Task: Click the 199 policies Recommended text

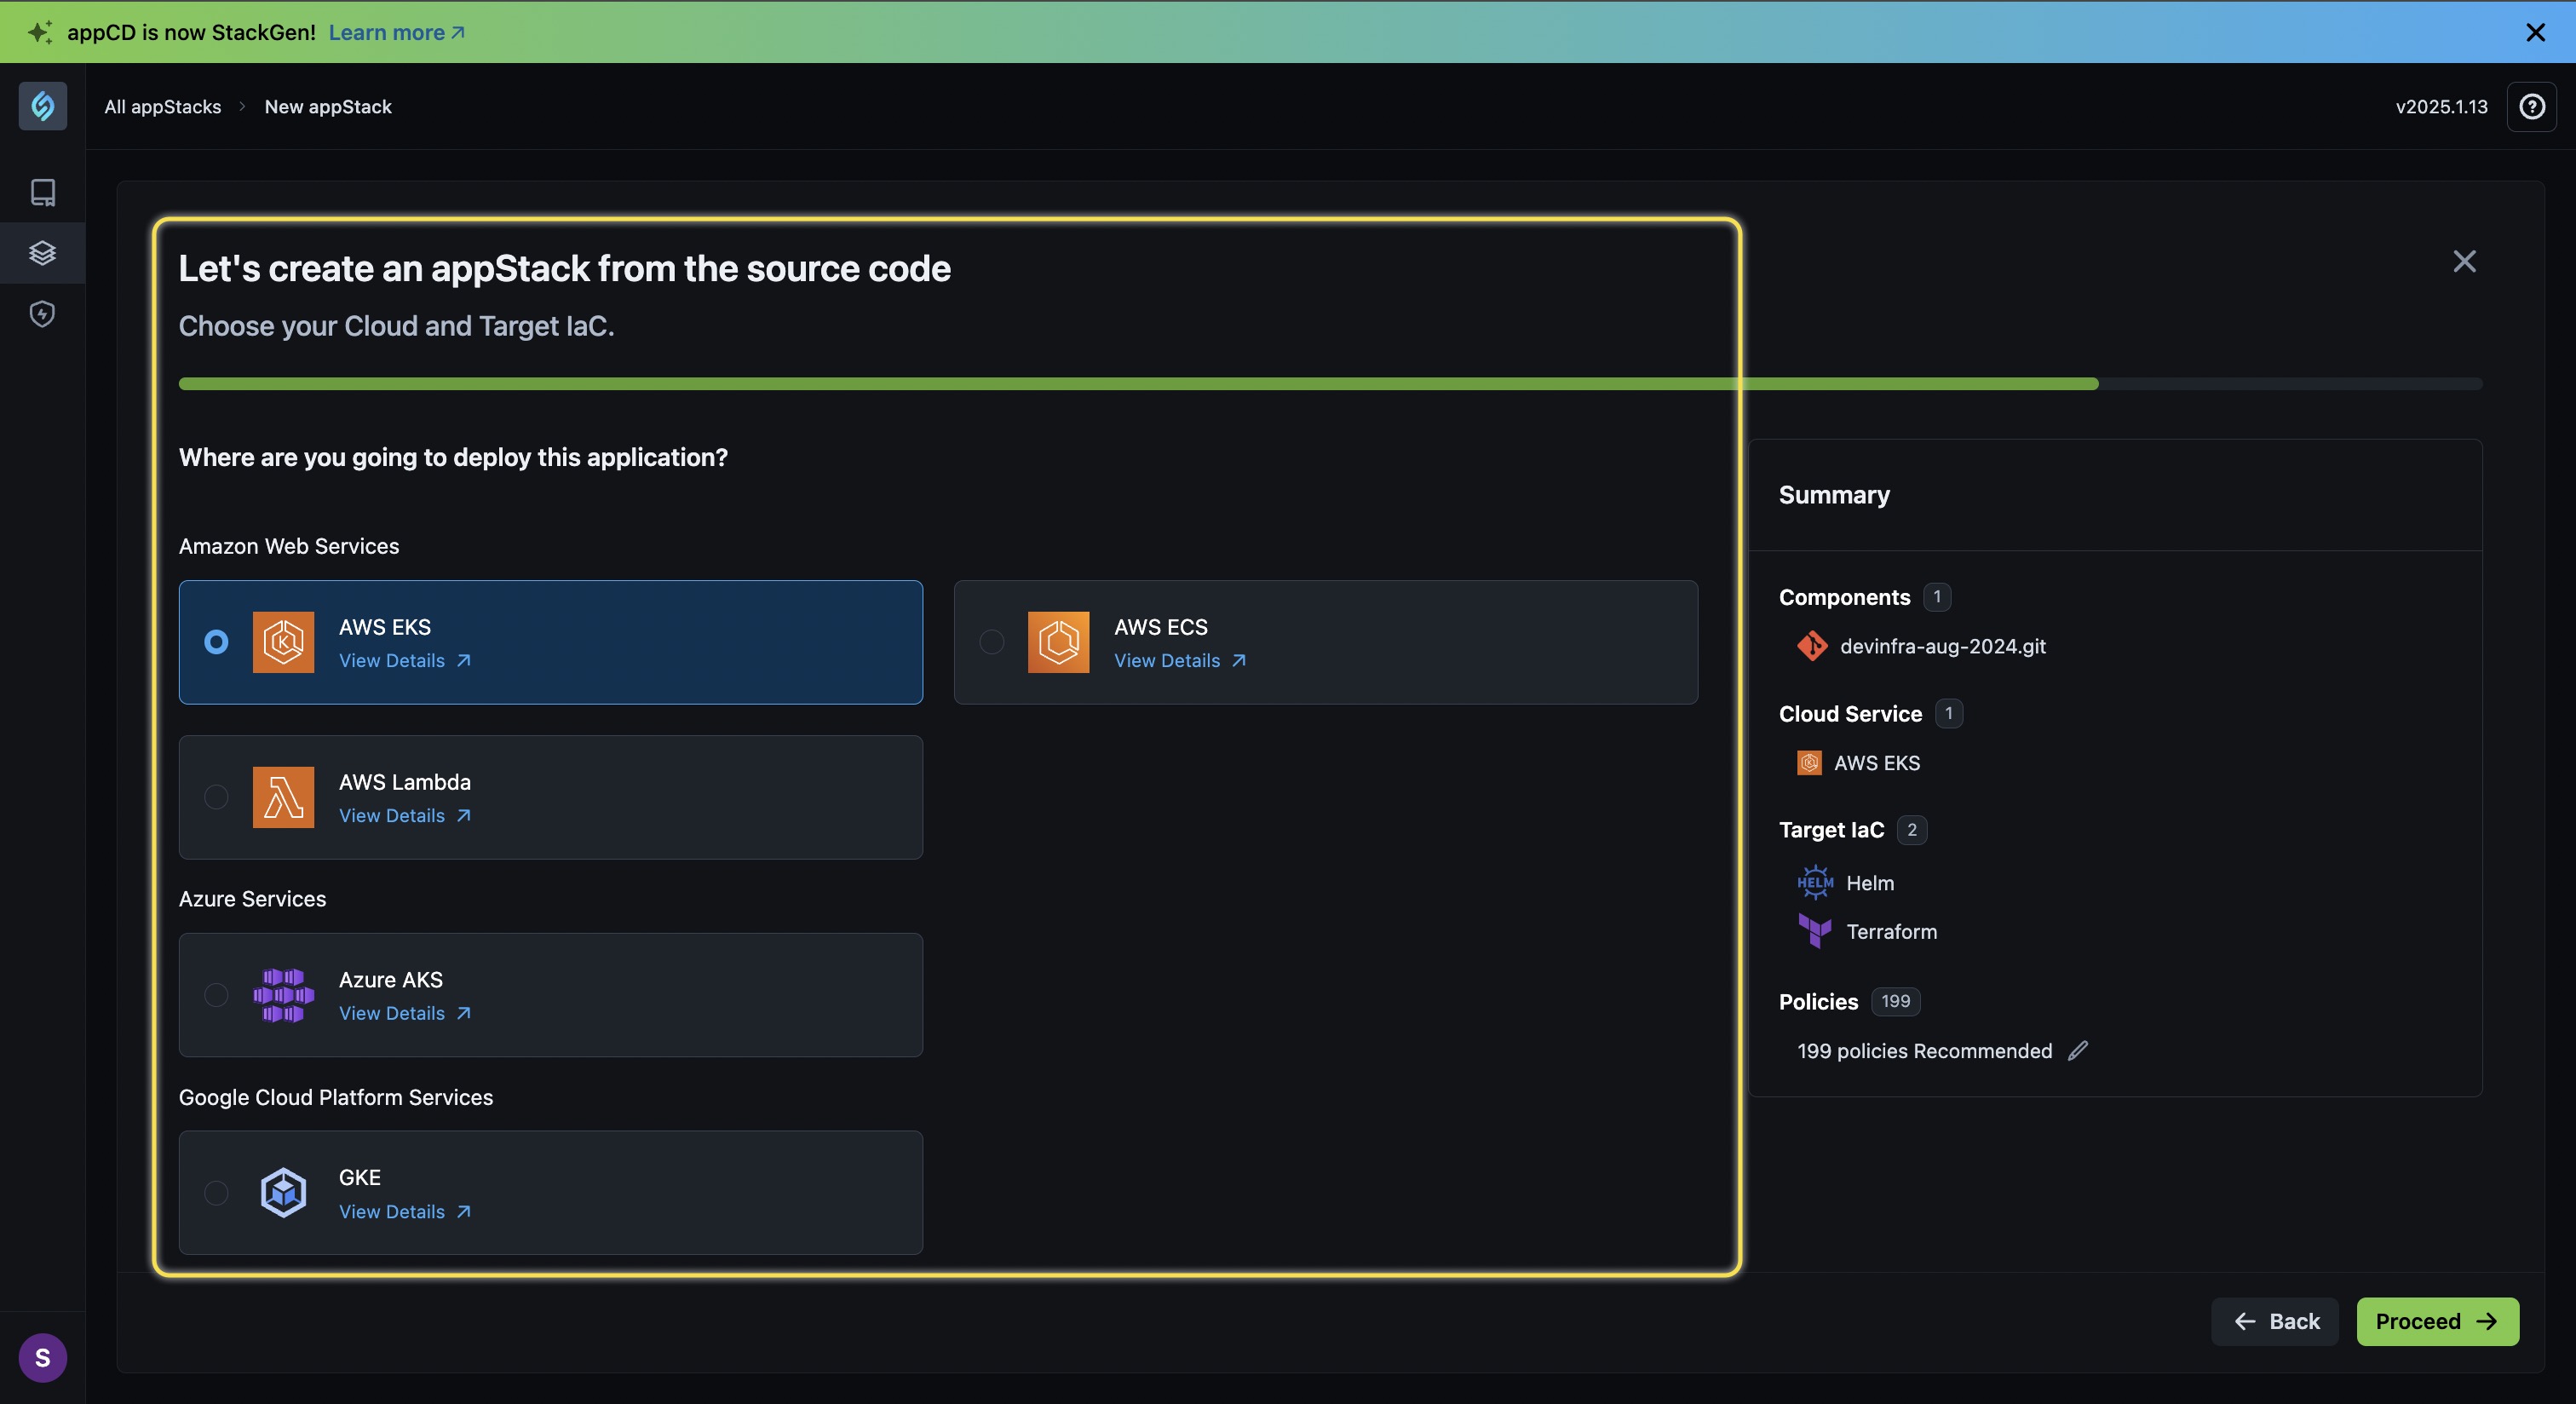Action: pyautogui.click(x=1924, y=1051)
